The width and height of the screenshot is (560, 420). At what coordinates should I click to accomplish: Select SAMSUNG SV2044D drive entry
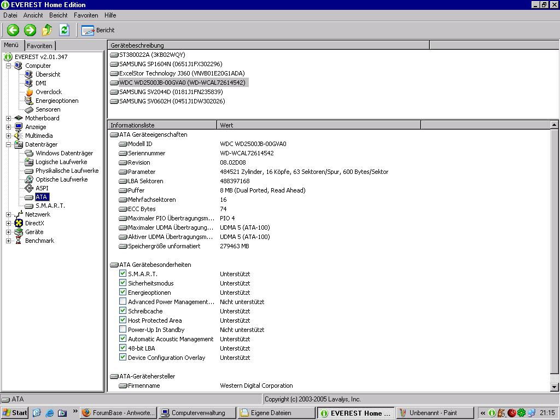point(171,92)
